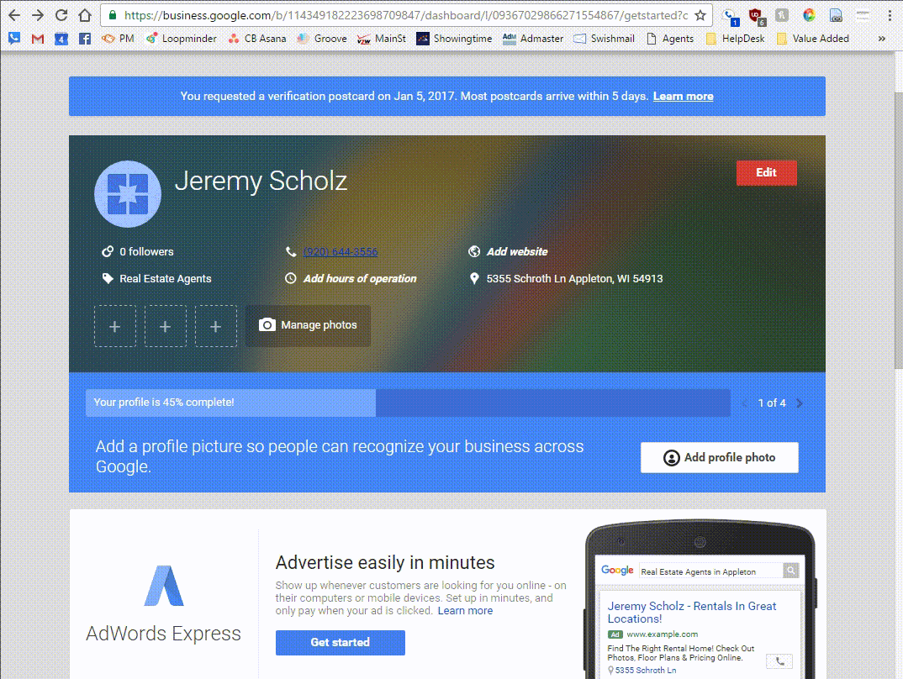This screenshot has width=903, height=679.
Task: Bookmark this page with the star icon
Action: tap(700, 15)
